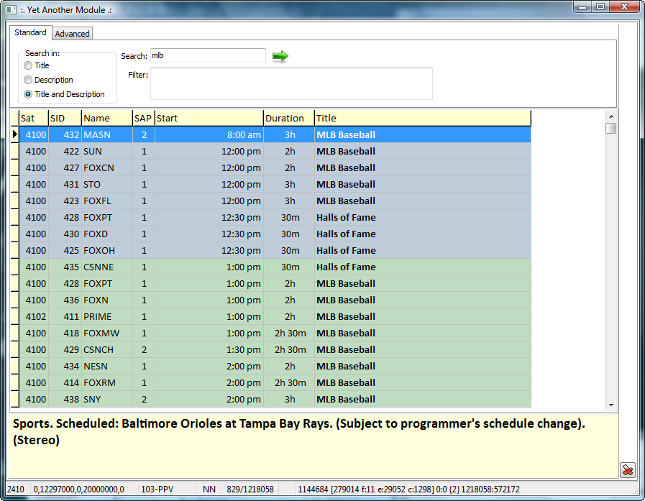Click the vertical scrollbar thumb

(x=611, y=129)
